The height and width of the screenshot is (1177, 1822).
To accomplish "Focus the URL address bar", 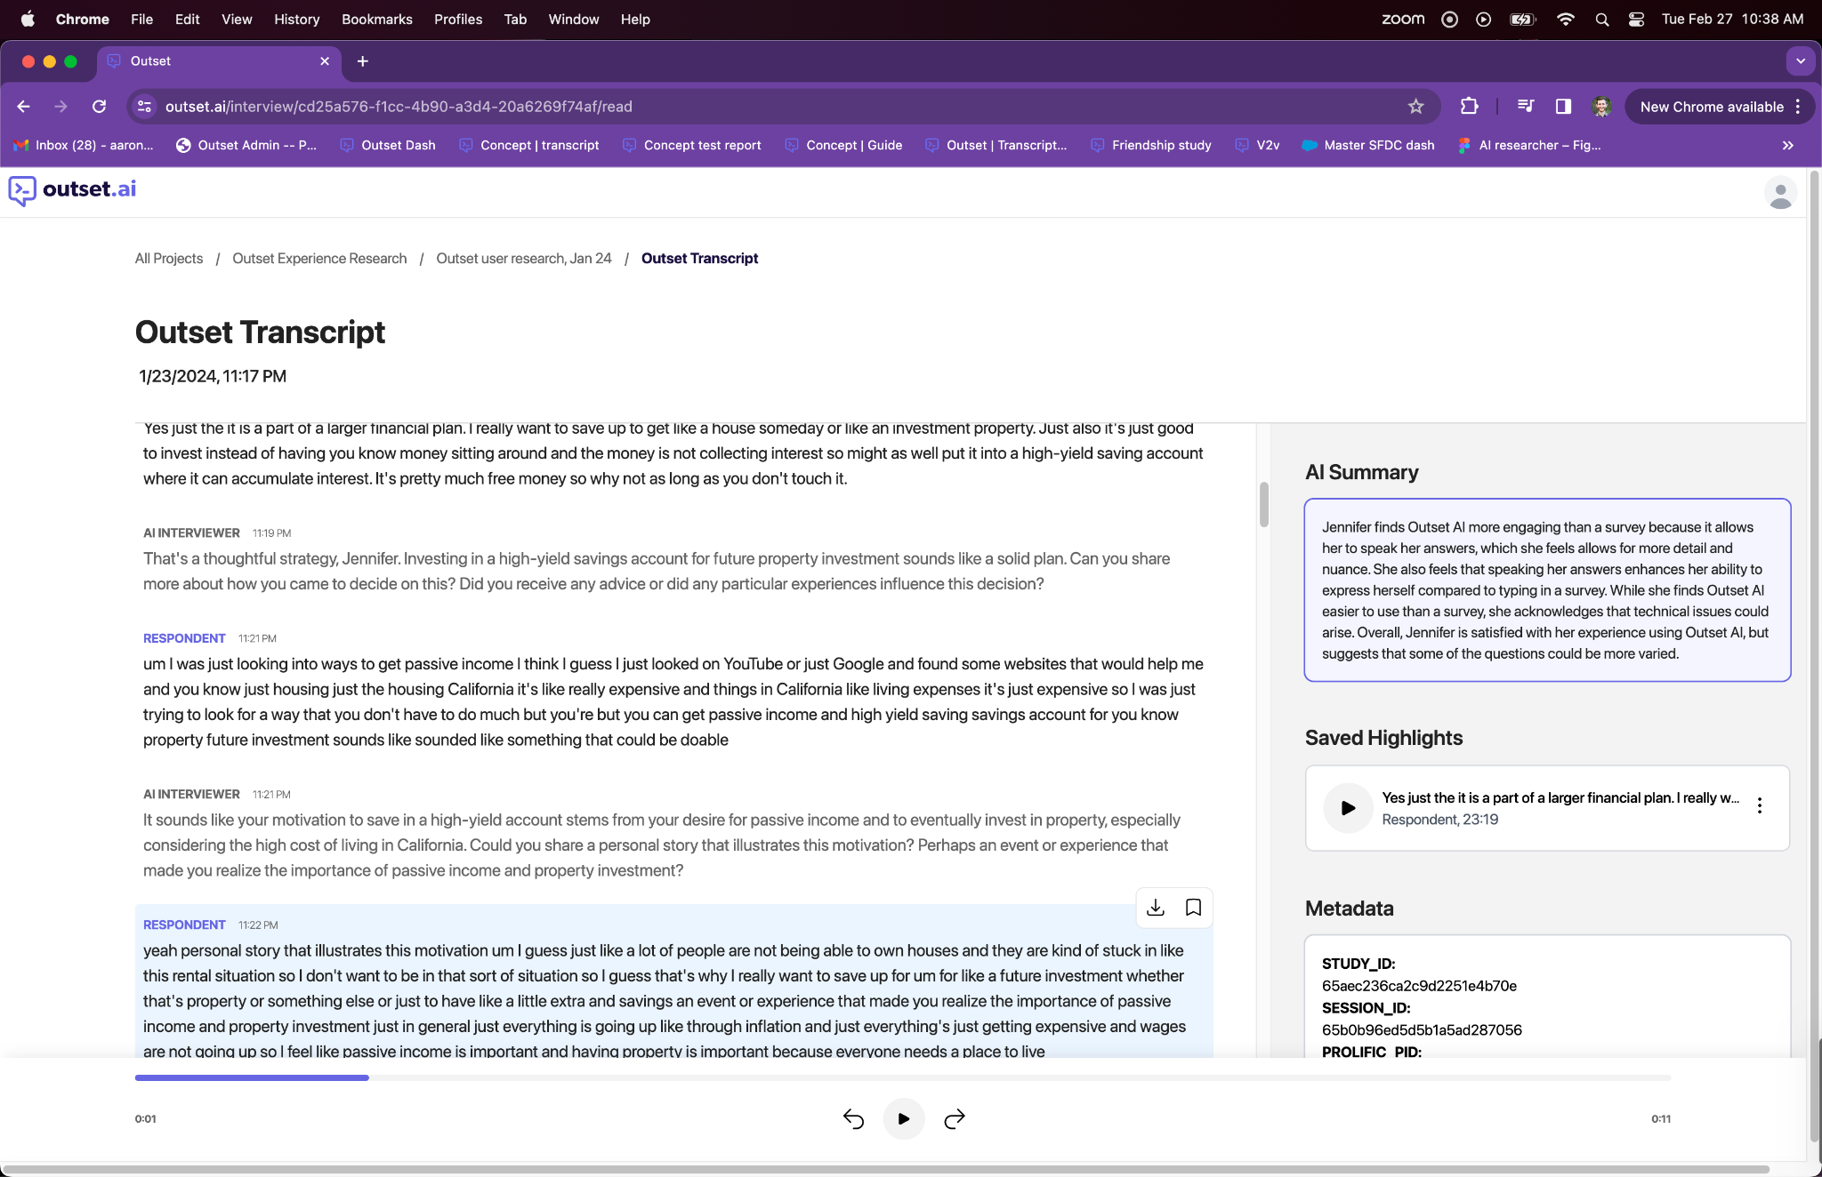I will tap(783, 107).
